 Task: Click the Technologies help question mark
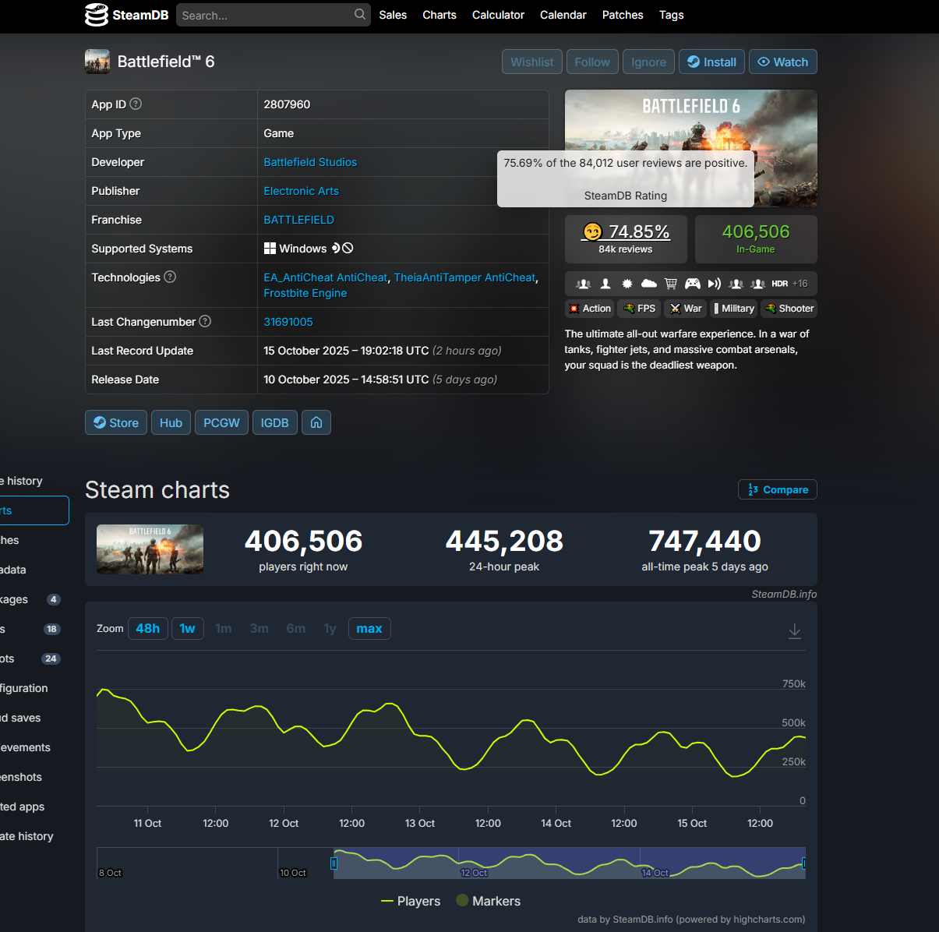(x=170, y=277)
